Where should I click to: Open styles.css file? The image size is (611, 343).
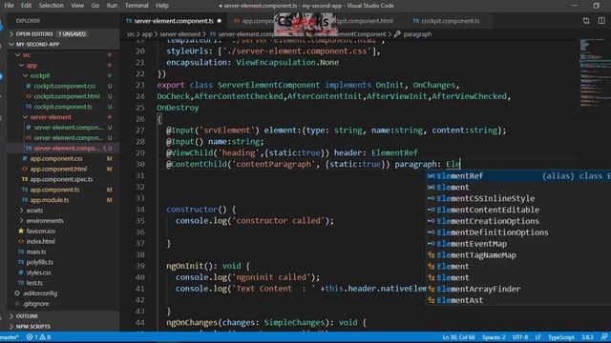pos(38,272)
